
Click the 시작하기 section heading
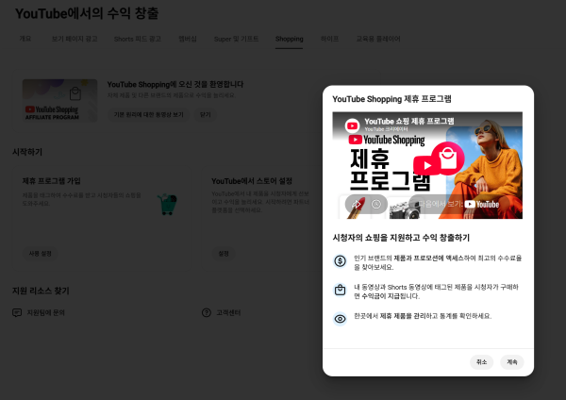[x=27, y=152]
